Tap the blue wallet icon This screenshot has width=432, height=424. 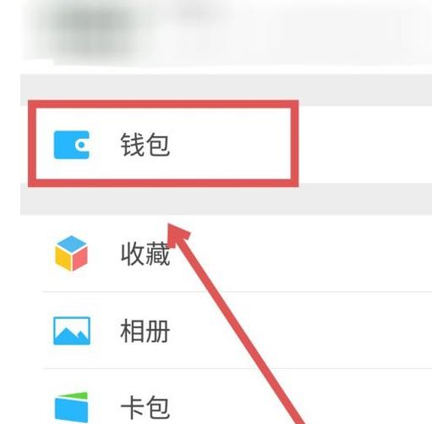click(72, 145)
